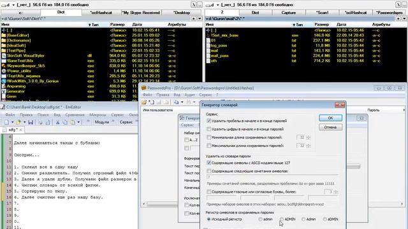Screen dimensions: 408x229
Task: Open left panel directory history dropdown arrow
Action: (200, 18)
